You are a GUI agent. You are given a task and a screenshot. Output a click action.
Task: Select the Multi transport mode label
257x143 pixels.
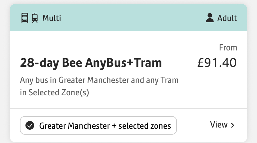52,18
